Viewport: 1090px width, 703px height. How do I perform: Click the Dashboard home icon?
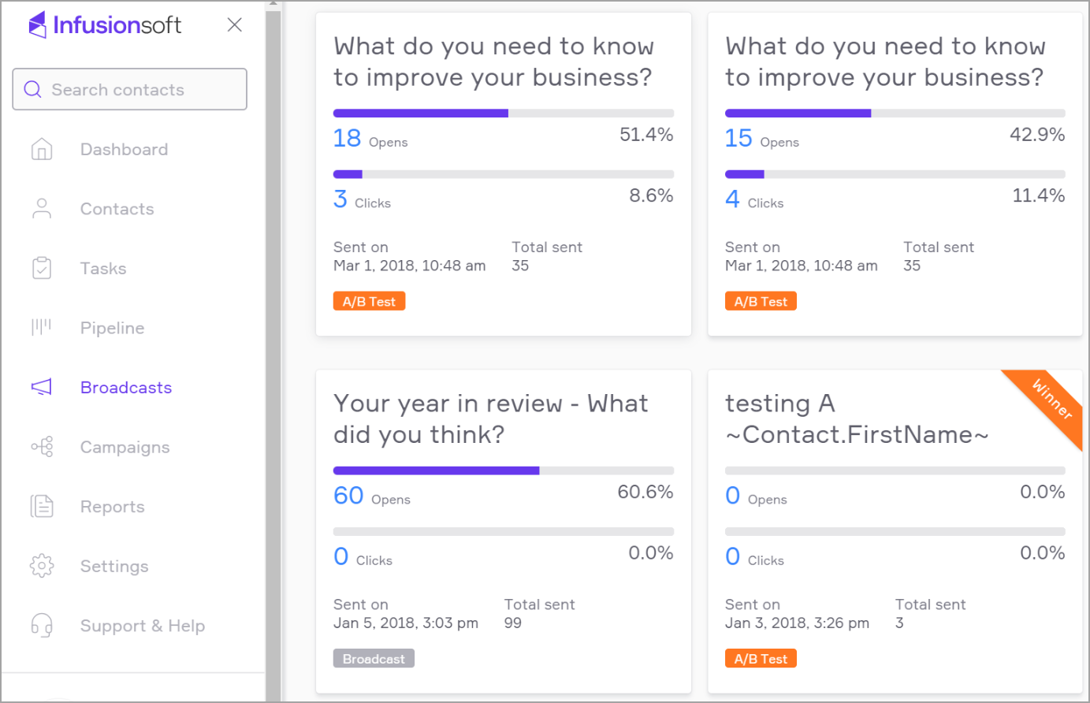[42, 149]
